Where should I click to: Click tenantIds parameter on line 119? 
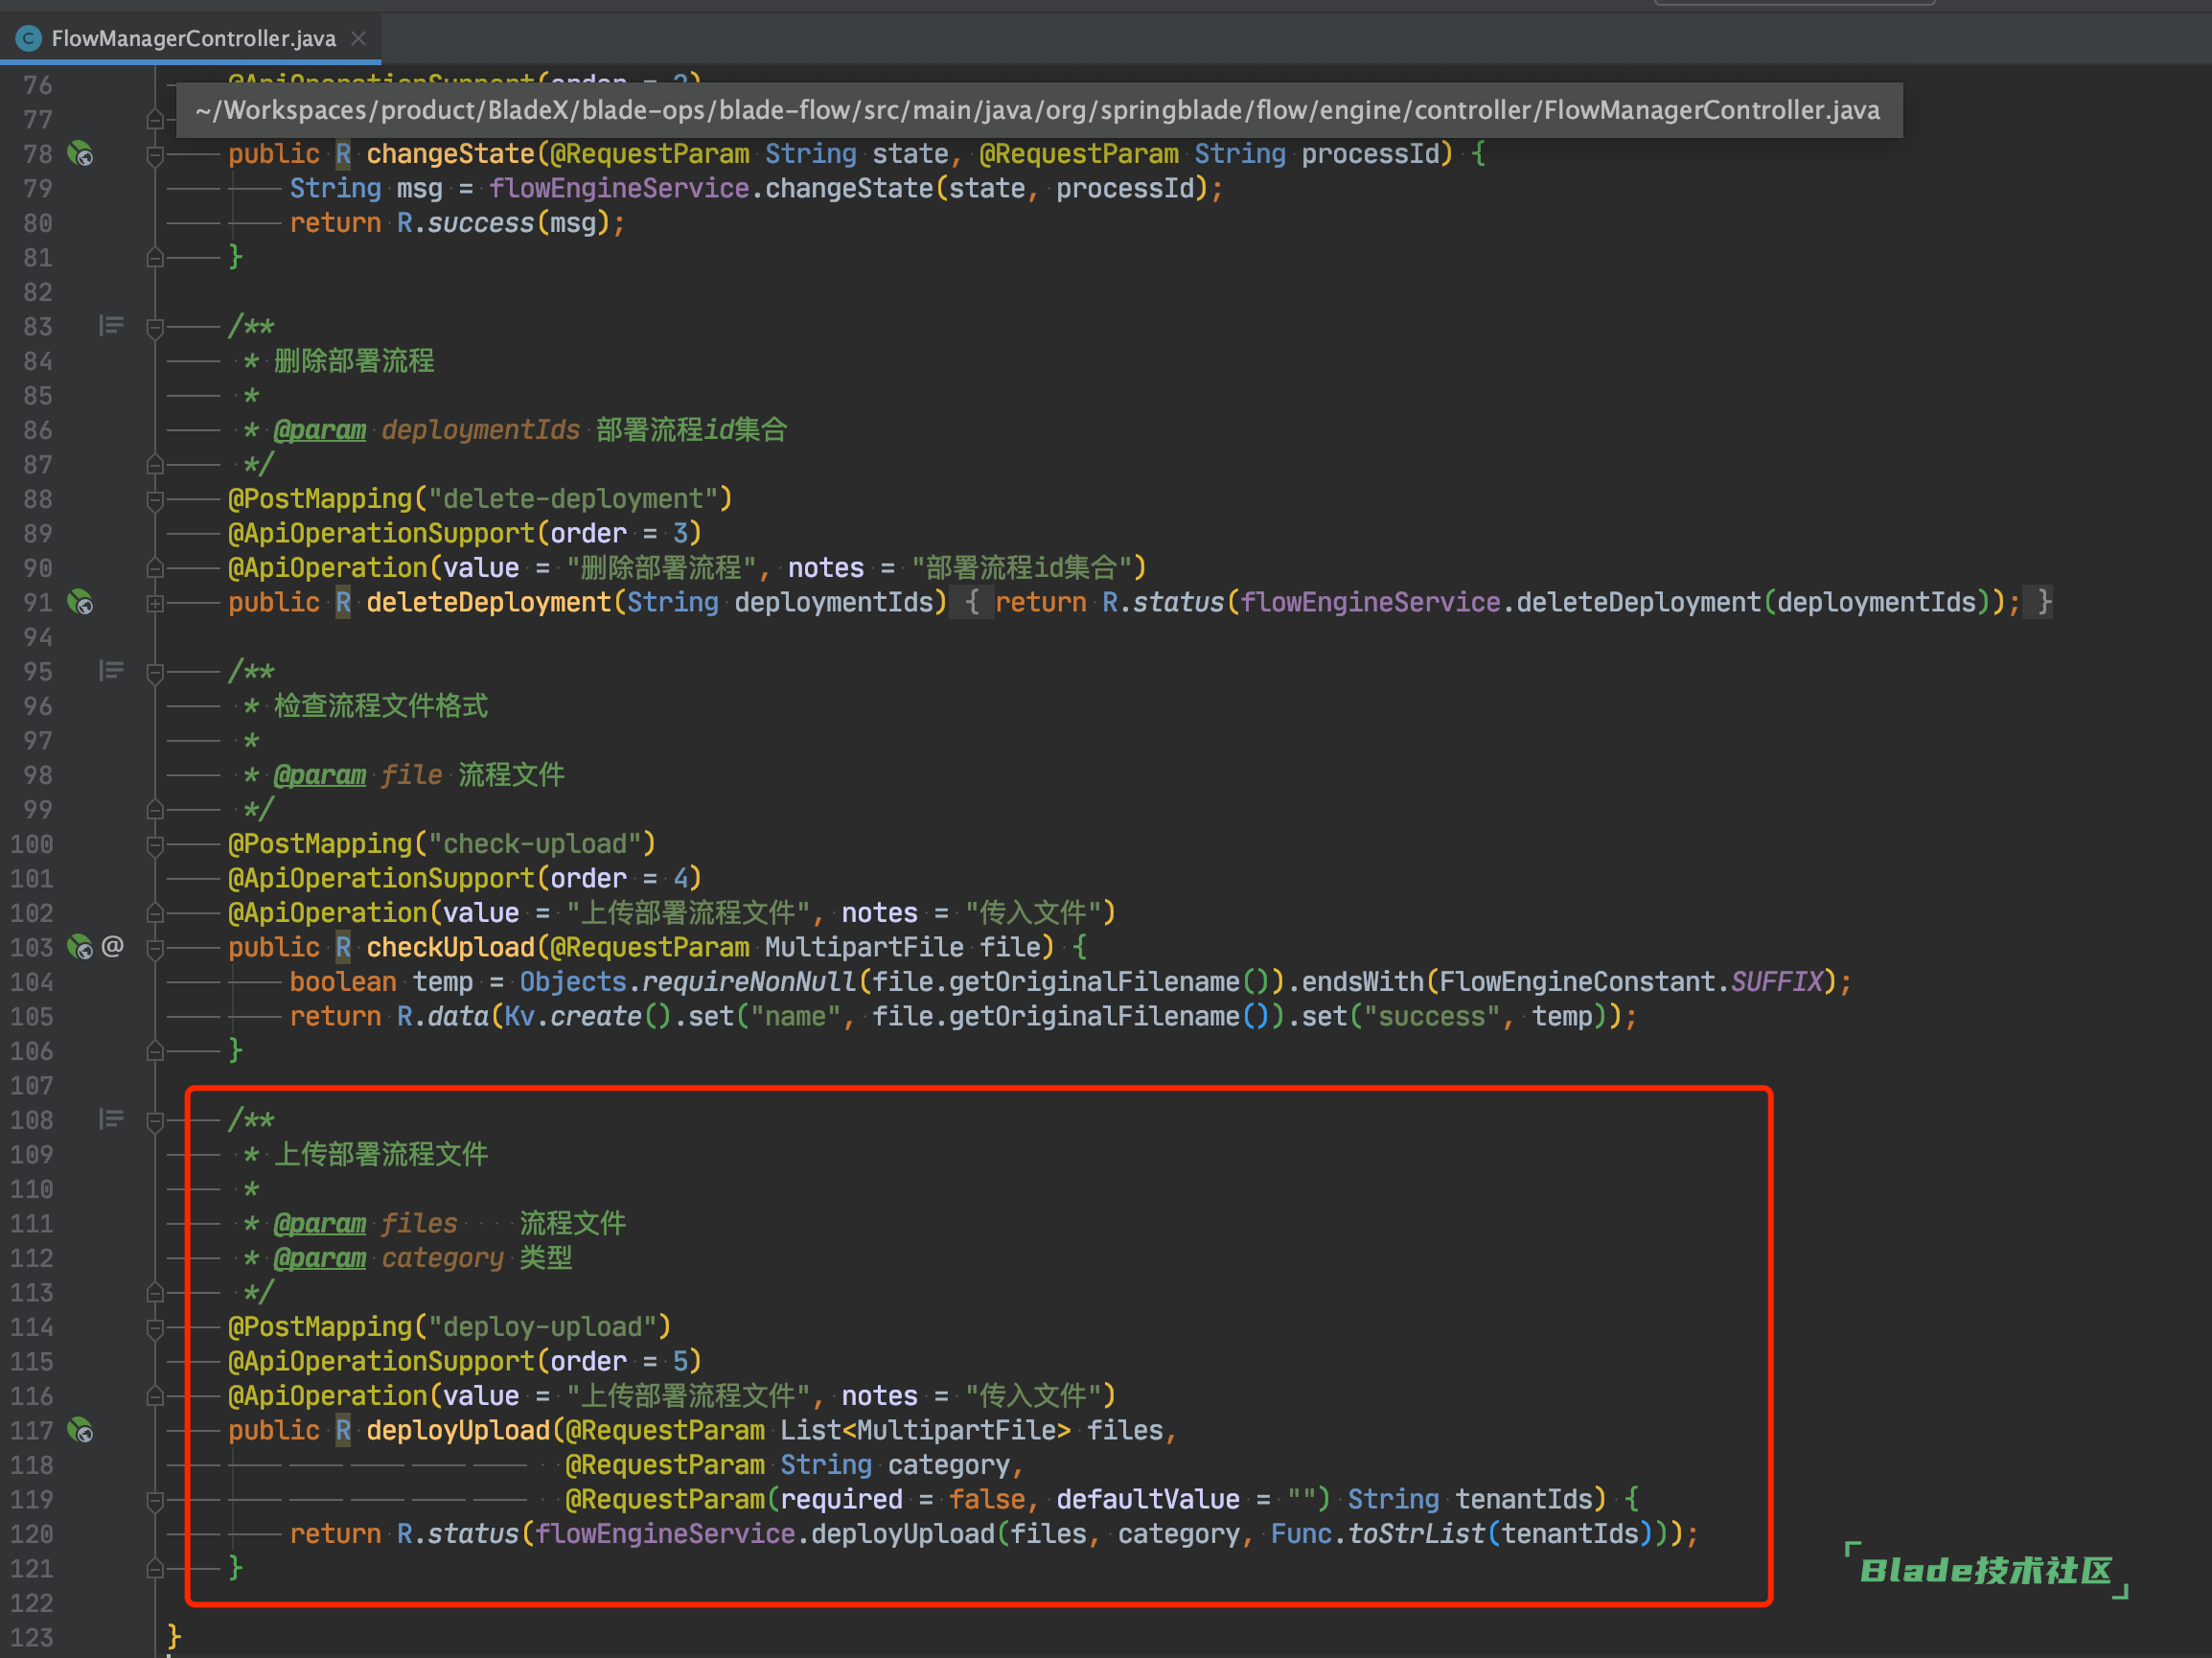click(x=1523, y=1499)
